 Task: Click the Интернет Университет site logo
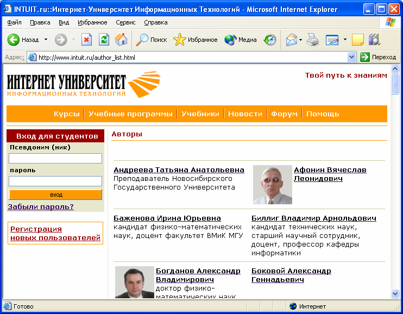coord(84,84)
